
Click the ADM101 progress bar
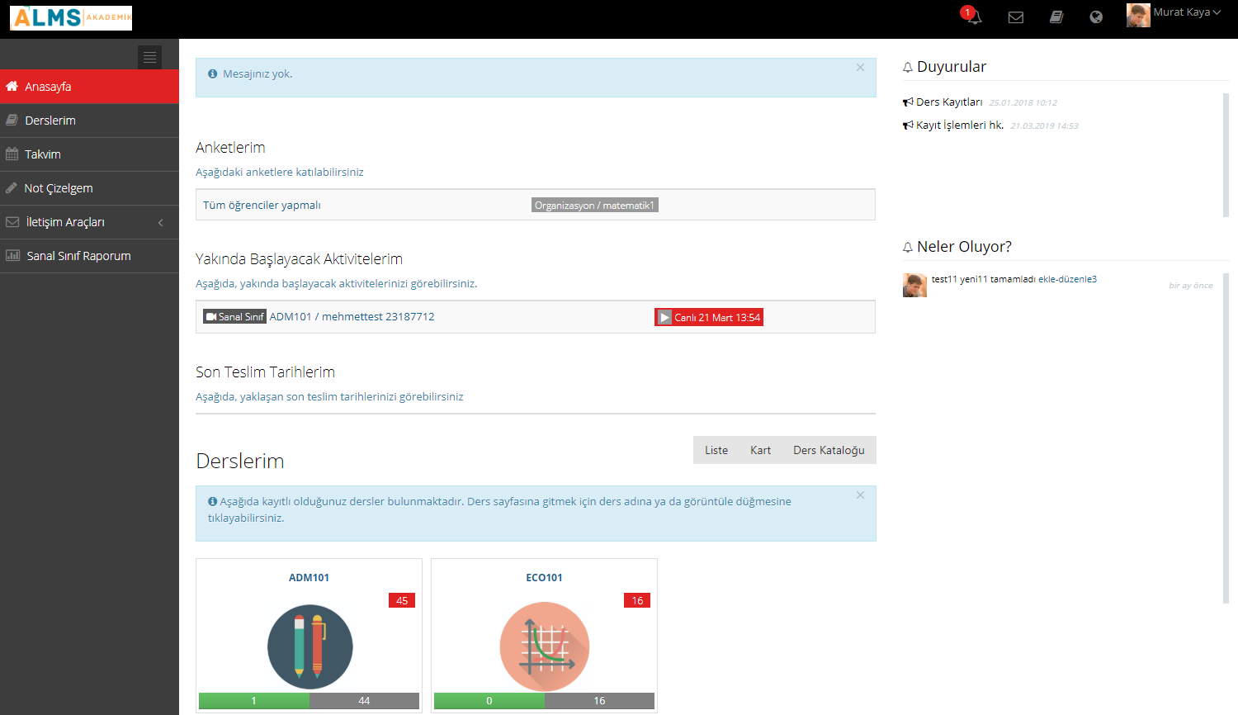[309, 701]
